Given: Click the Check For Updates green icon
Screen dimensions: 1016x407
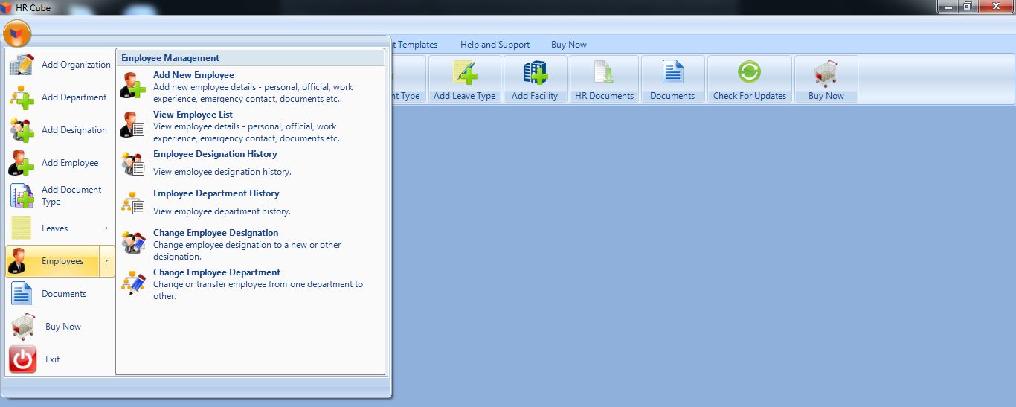Looking at the screenshot, I should pyautogui.click(x=750, y=72).
